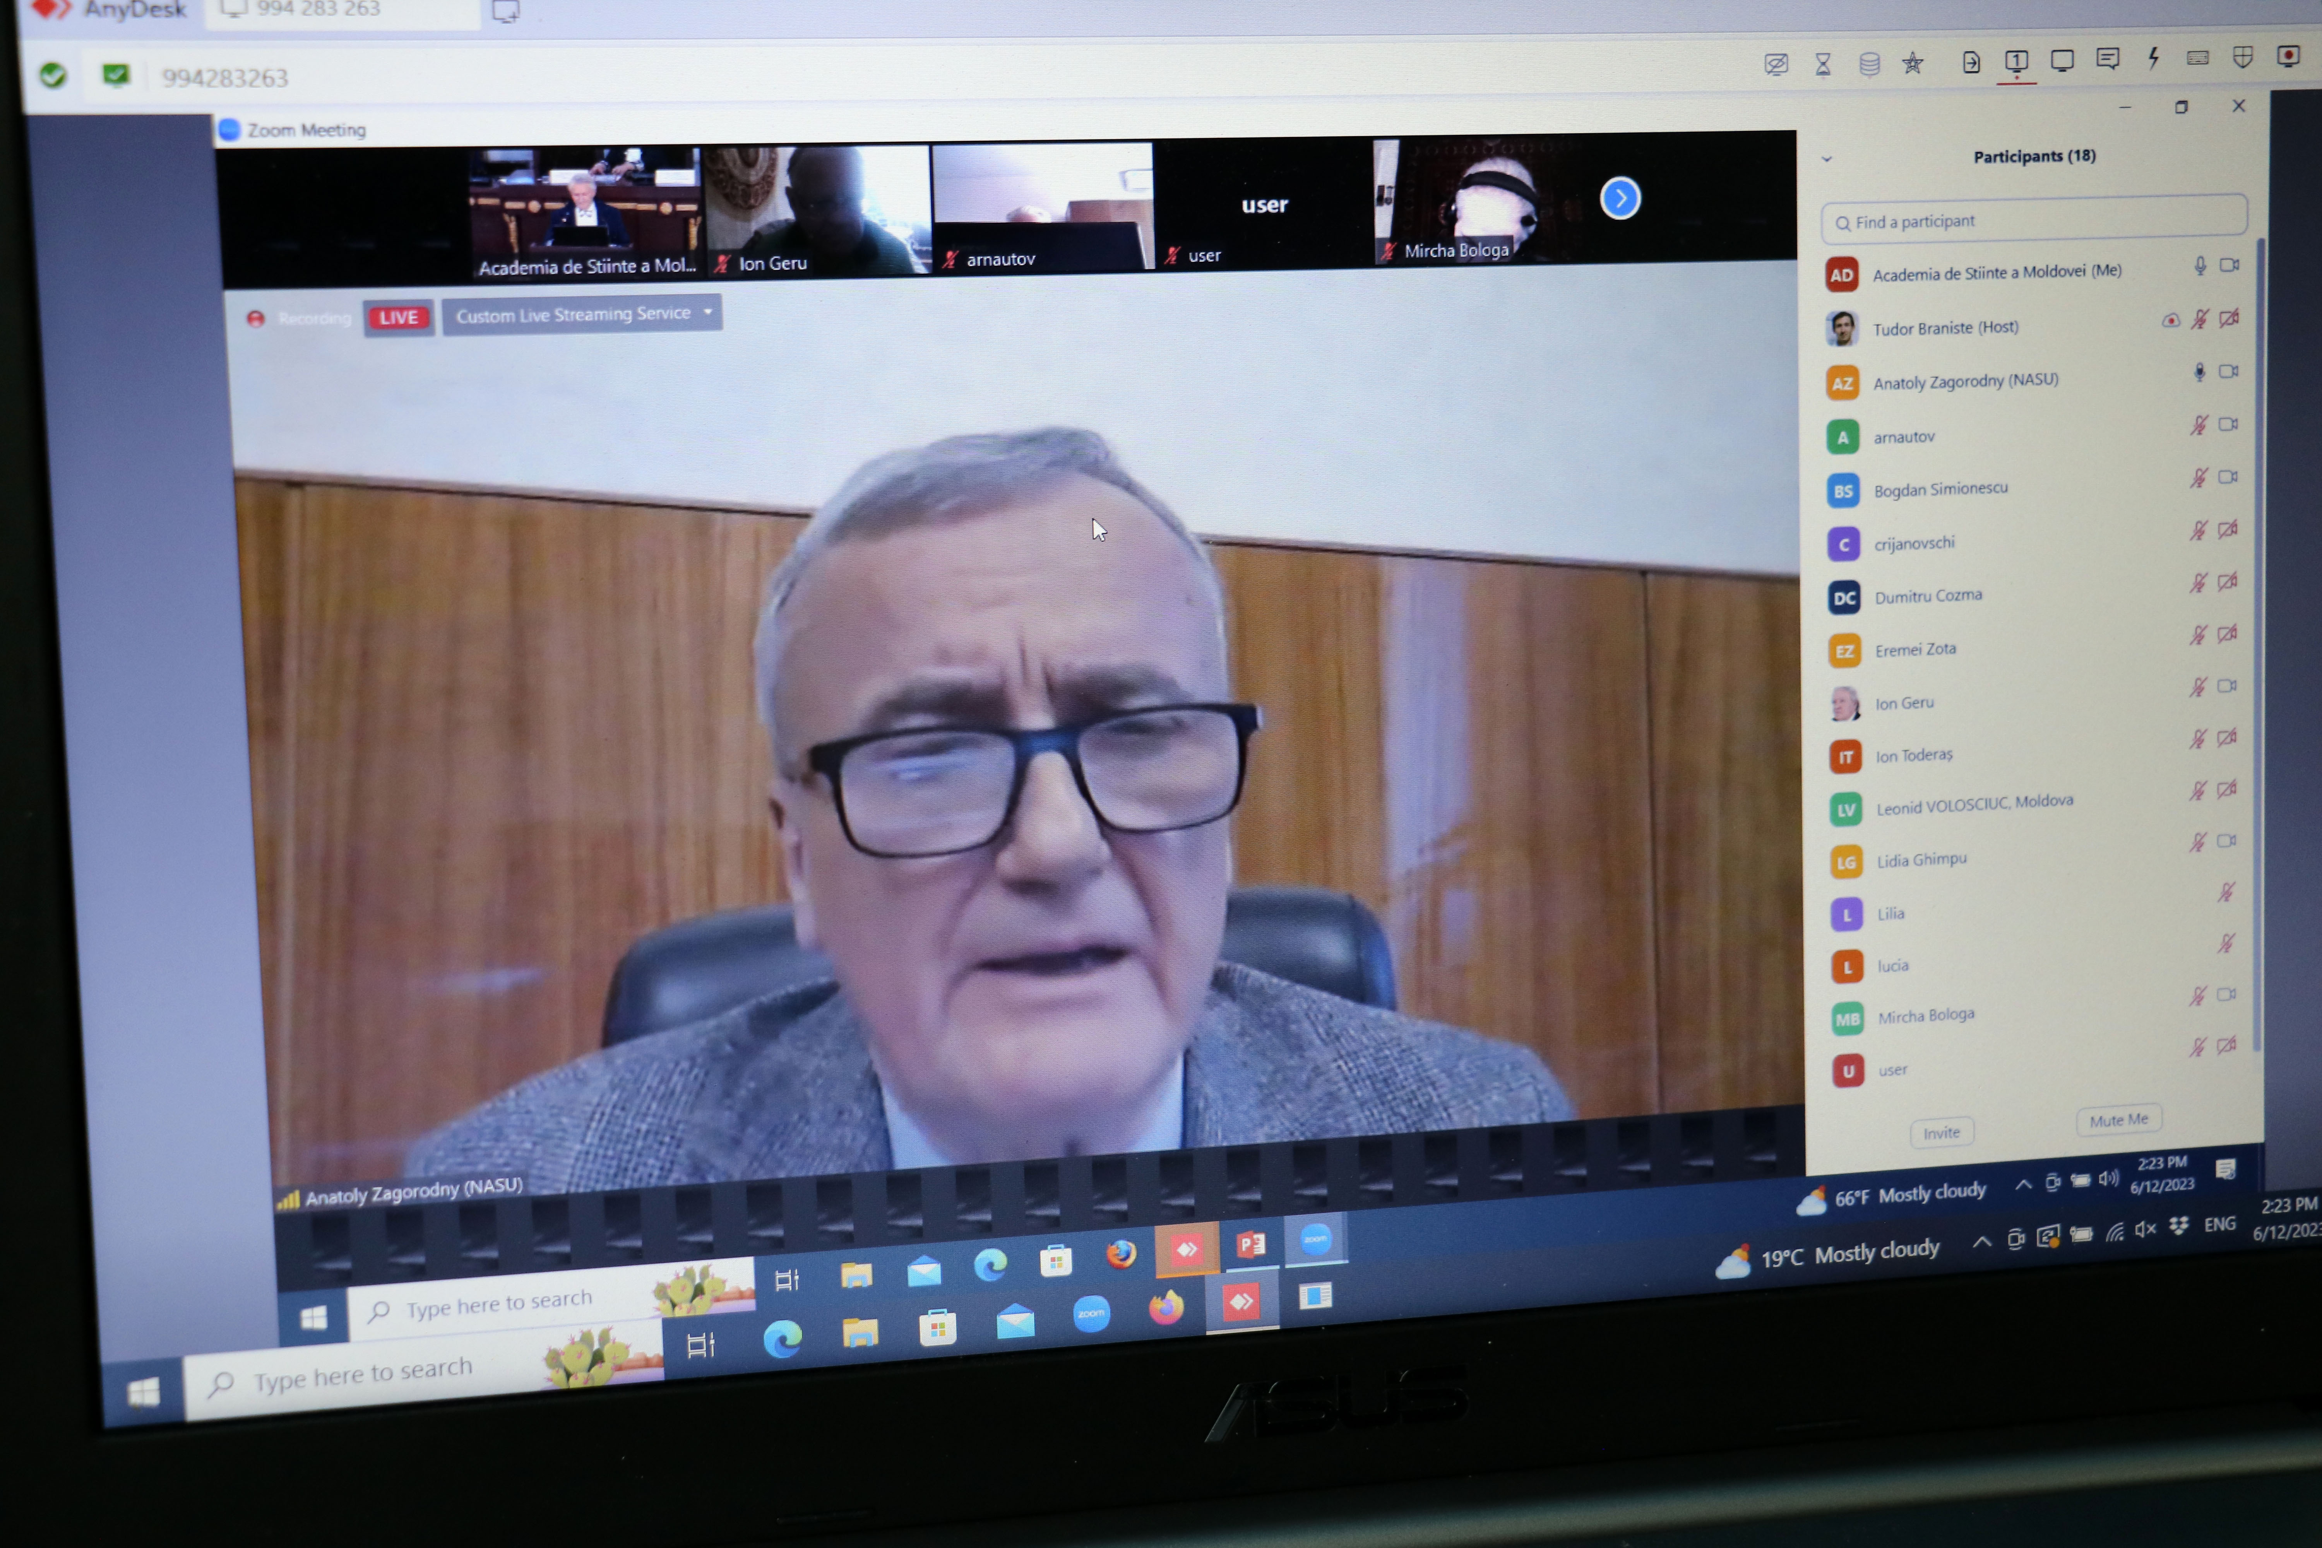2322x1548 pixels.
Task: Toggle camera for Academia de Stiinte a Moldovei
Action: click(2229, 265)
